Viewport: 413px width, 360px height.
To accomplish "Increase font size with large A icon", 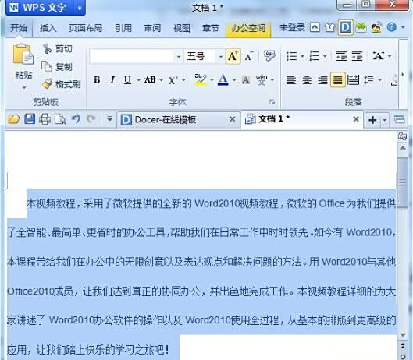I will click(x=233, y=56).
